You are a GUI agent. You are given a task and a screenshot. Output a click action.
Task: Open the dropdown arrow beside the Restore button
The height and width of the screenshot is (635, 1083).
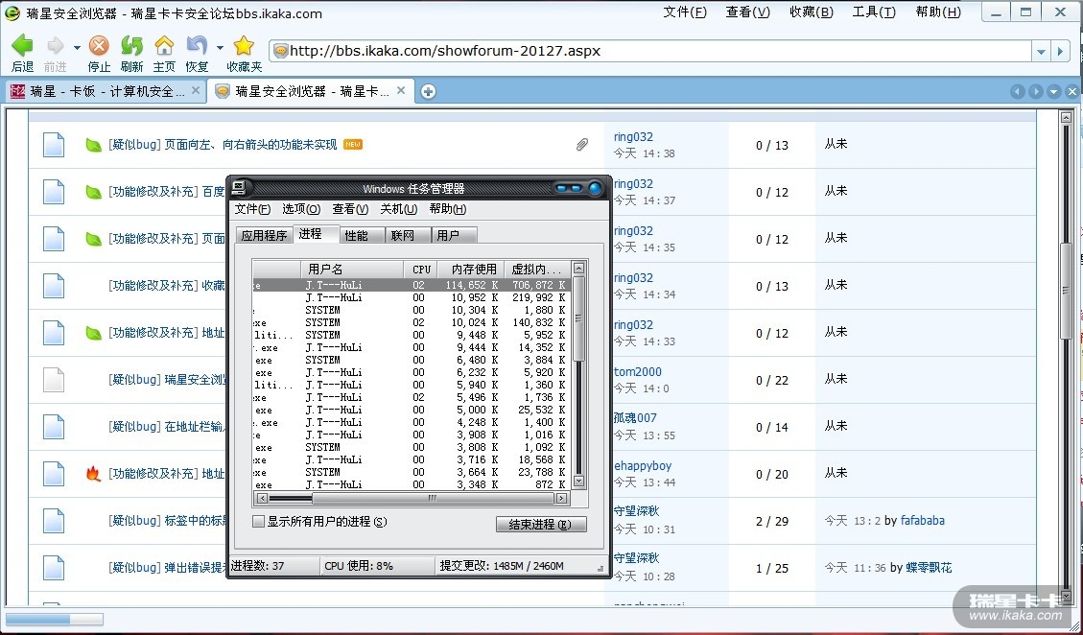220,47
